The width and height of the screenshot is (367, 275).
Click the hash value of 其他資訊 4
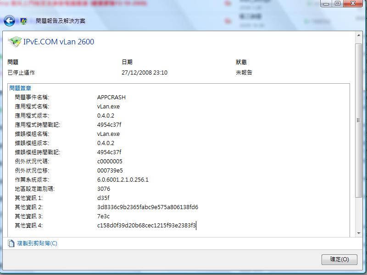pos(146,226)
